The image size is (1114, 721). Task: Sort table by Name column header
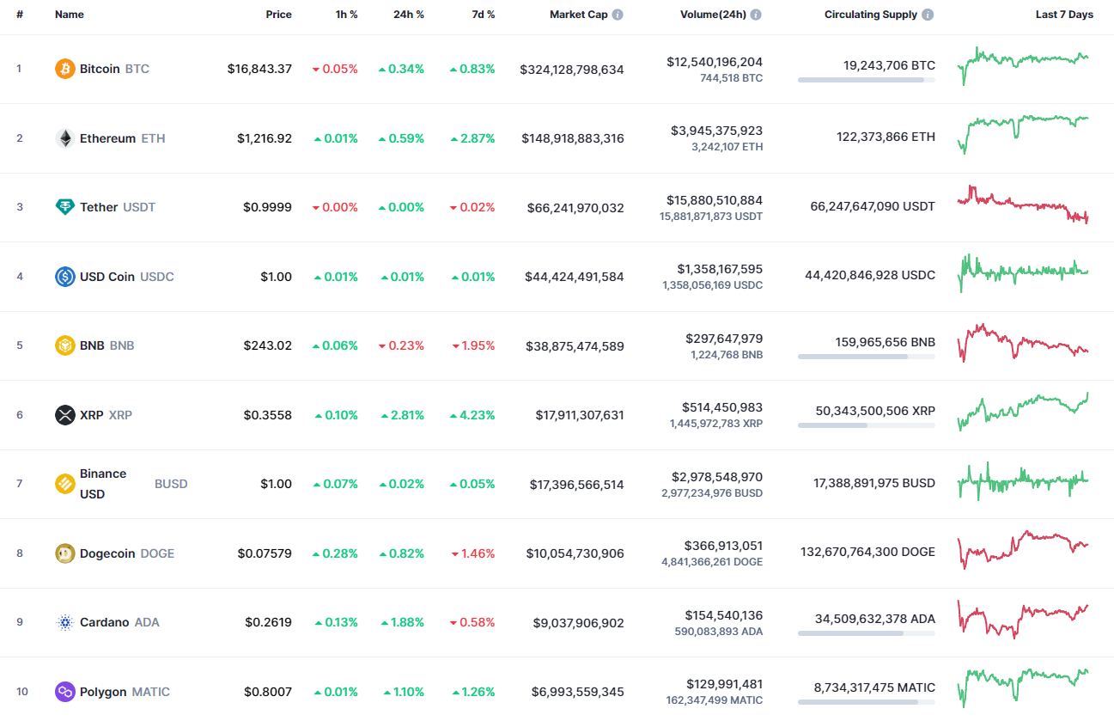tap(70, 15)
